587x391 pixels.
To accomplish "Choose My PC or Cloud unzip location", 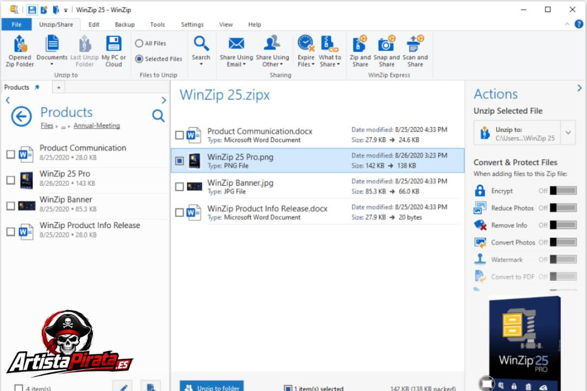I will 114,51.
